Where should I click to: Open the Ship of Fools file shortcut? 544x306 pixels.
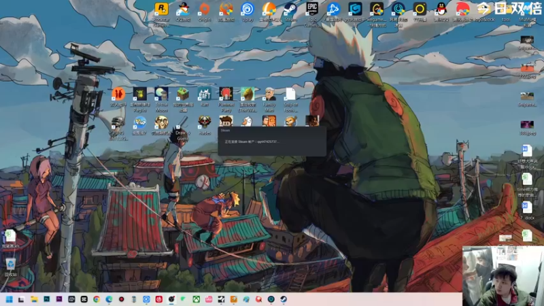pos(290,94)
